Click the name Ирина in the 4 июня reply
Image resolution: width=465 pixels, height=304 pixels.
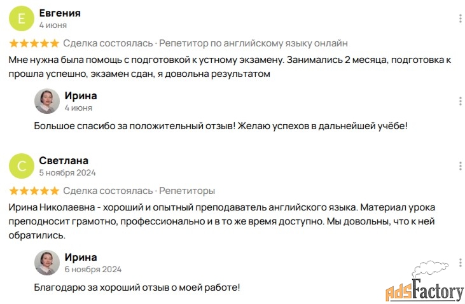(81, 96)
